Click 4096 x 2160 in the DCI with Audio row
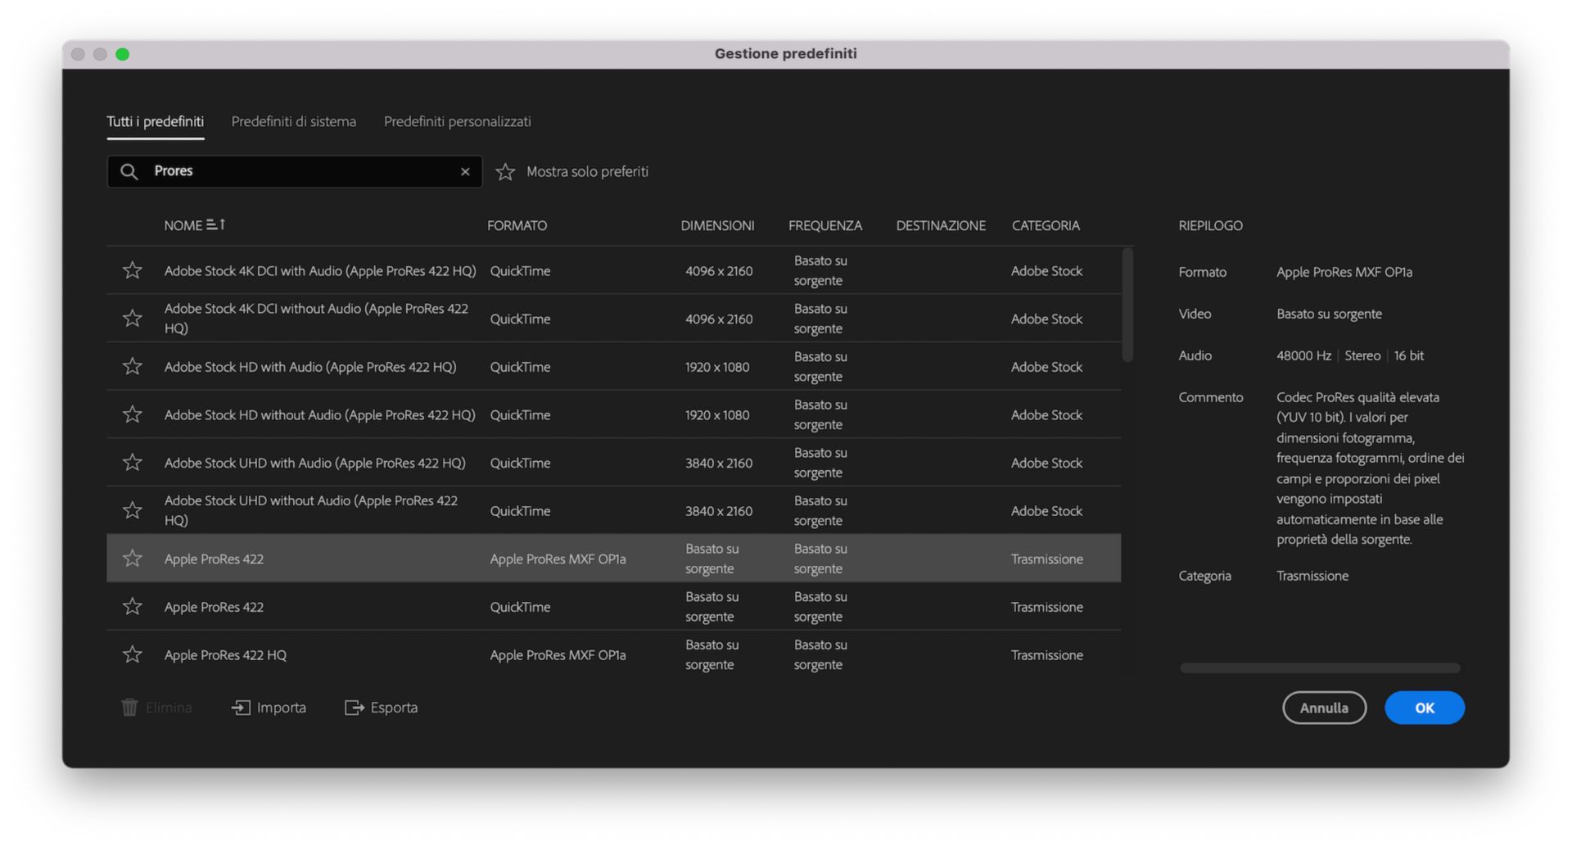 [719, 271]
